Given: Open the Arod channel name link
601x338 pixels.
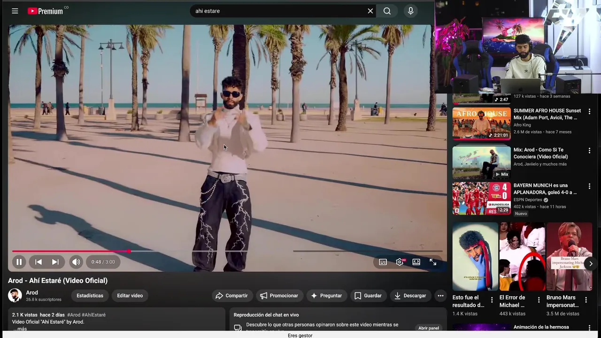Looking at the screenshot, I should [32, 292].
